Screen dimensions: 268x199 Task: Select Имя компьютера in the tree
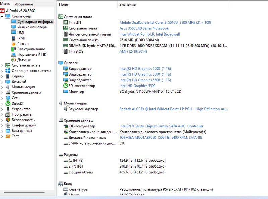tap(32, 27)
